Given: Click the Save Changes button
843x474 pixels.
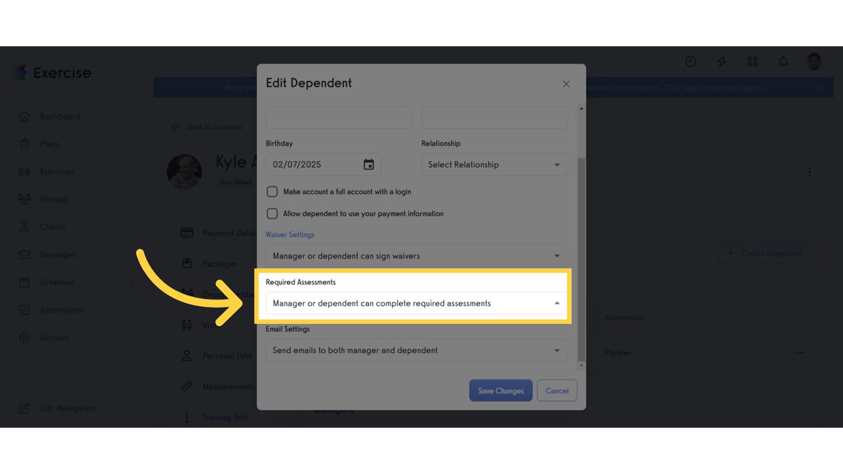Looking at the screenshot, I should pyautogui.click(x=500, y=390).
